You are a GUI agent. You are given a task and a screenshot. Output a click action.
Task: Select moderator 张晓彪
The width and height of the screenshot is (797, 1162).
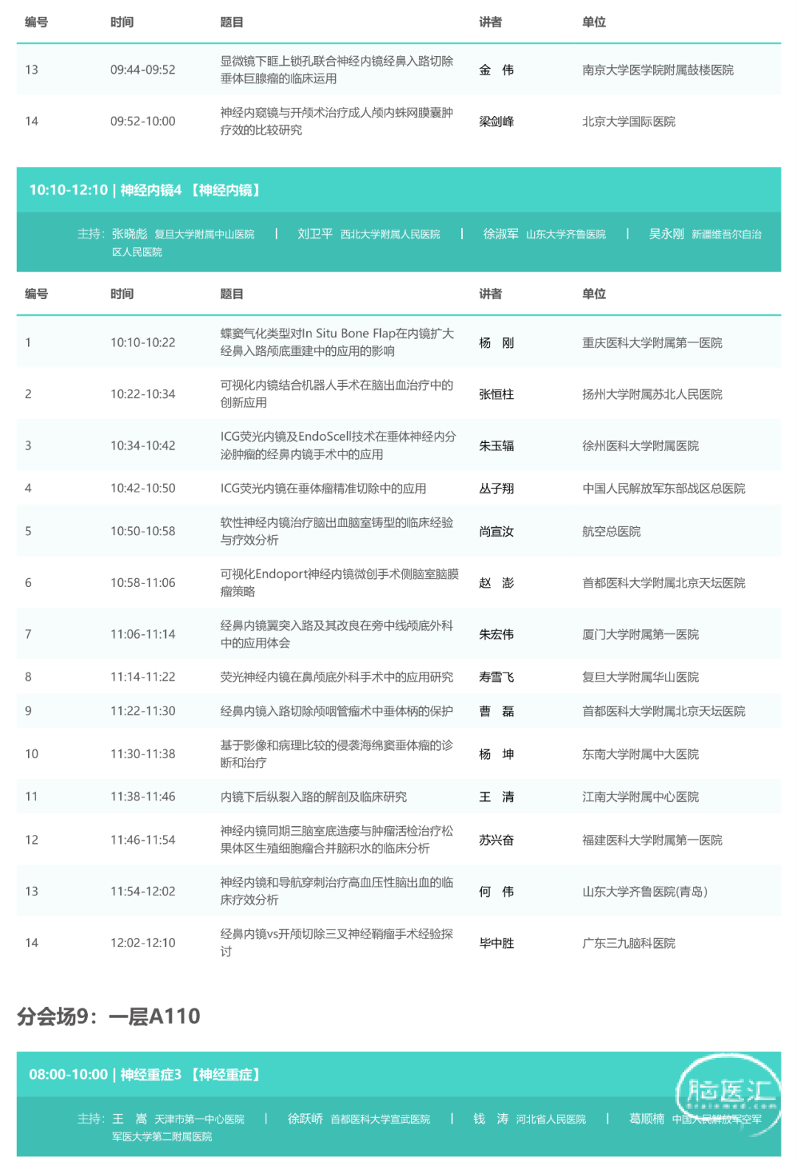coord(130,234)
